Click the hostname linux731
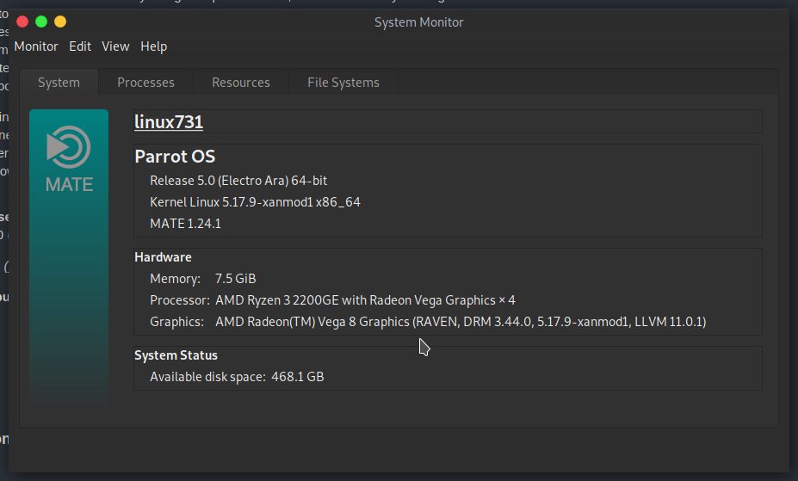798x481 pixels. [169, 122]
